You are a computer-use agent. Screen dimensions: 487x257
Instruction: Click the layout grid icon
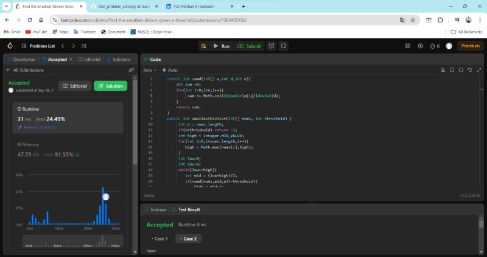(x=407, y=46)
